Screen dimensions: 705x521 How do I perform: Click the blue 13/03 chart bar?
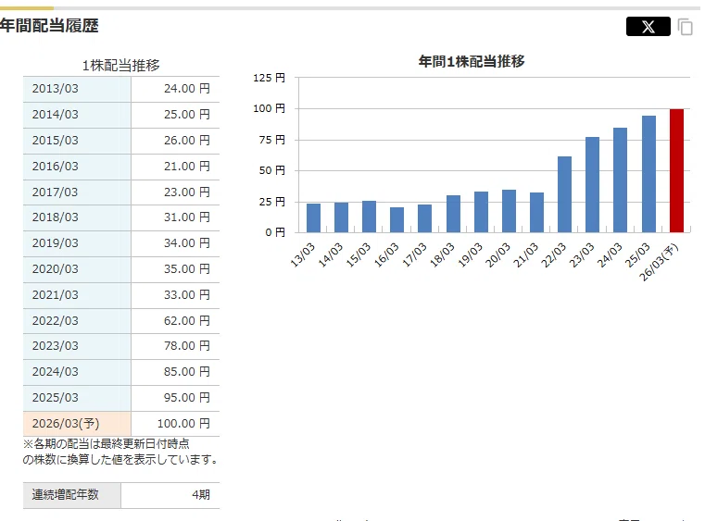313,217
